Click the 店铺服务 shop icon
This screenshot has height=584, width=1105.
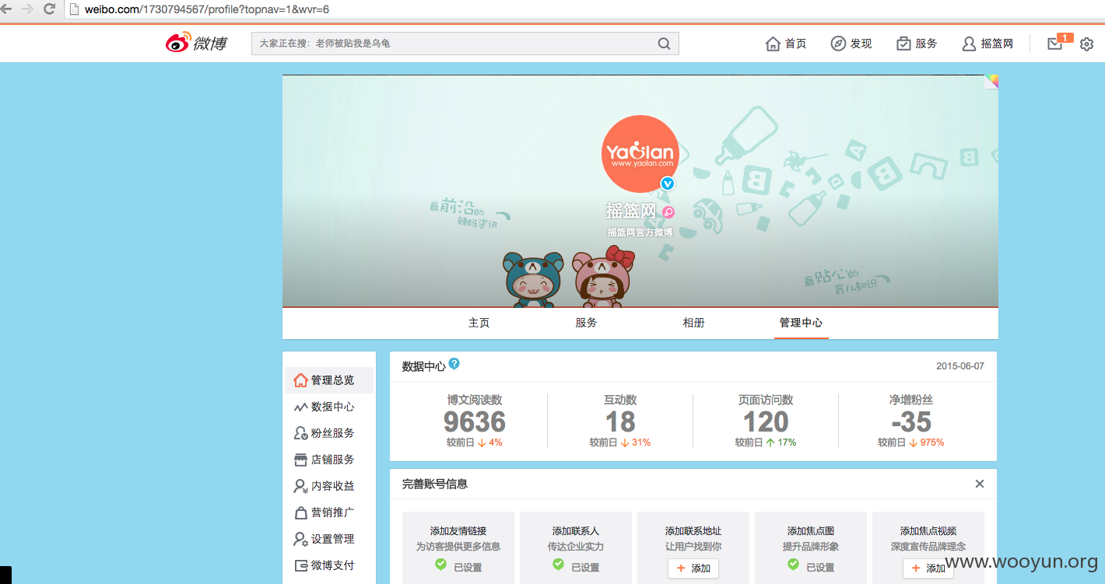coord(300,460)
